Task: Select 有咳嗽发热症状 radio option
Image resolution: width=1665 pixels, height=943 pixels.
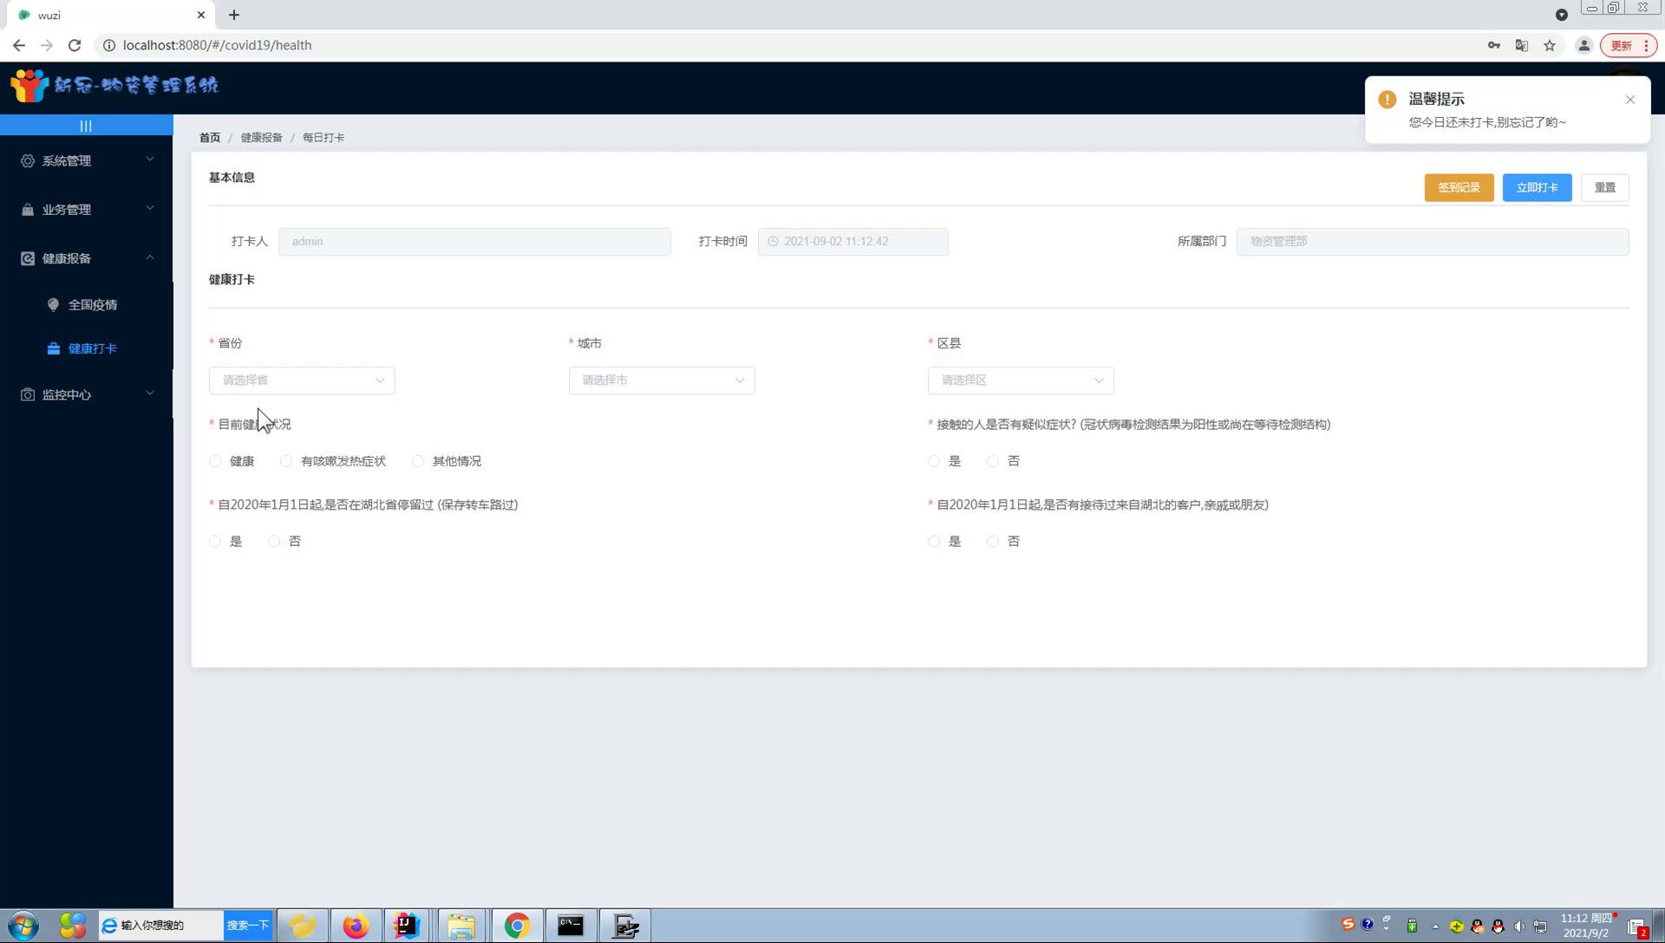Action: pos(286,461)
